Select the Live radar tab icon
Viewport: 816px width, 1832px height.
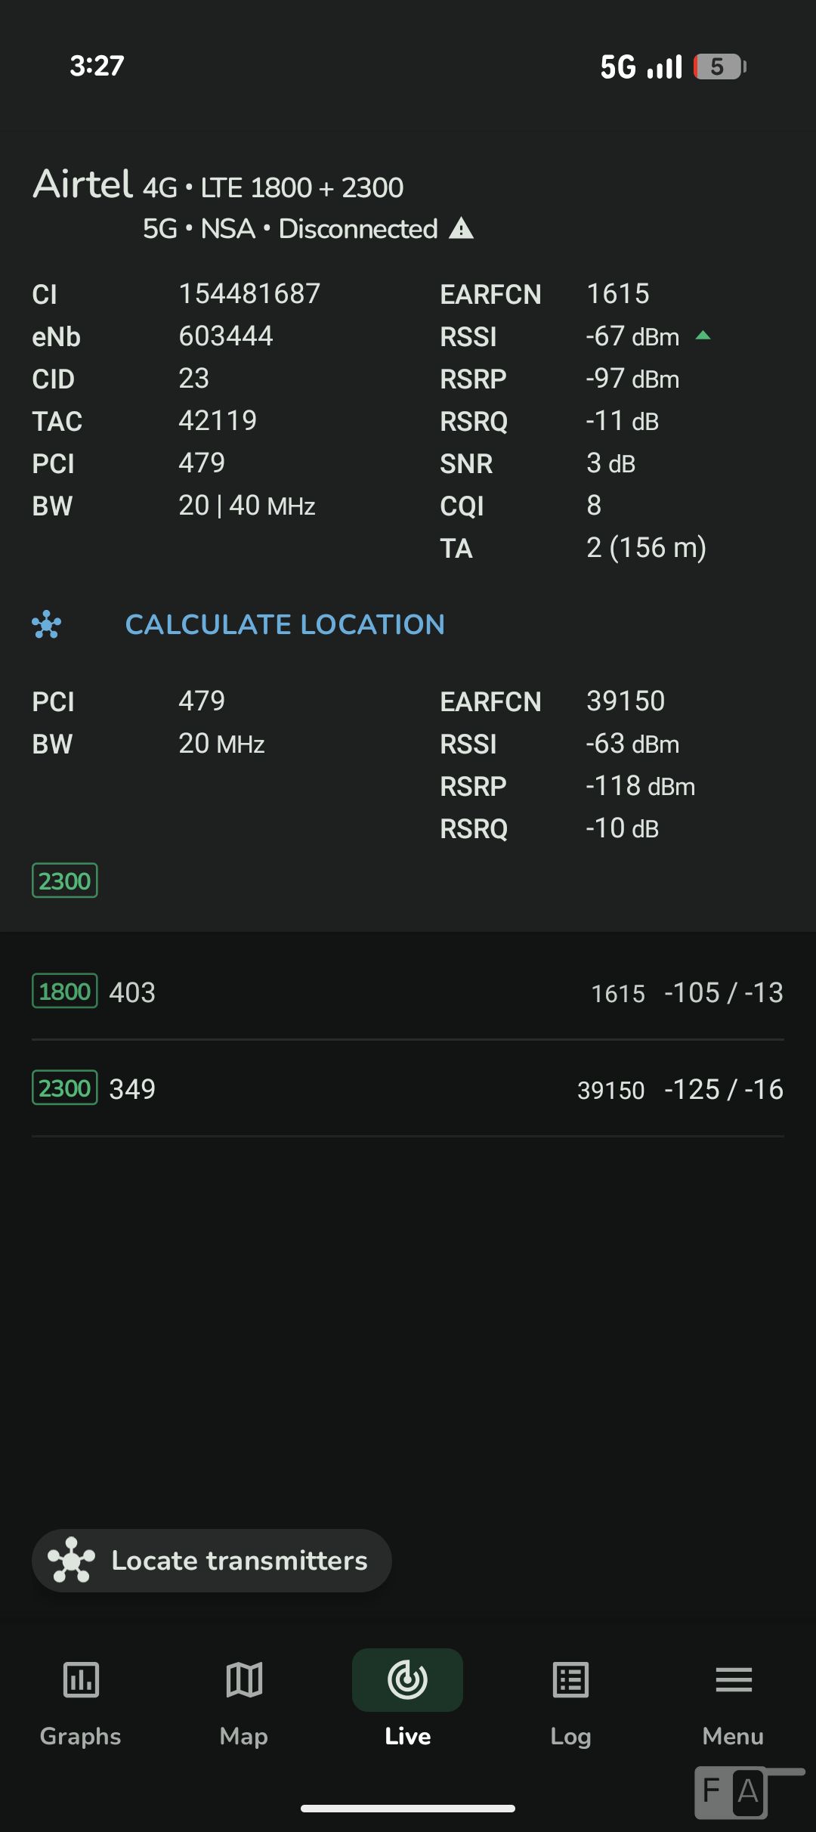(407, 1681)
